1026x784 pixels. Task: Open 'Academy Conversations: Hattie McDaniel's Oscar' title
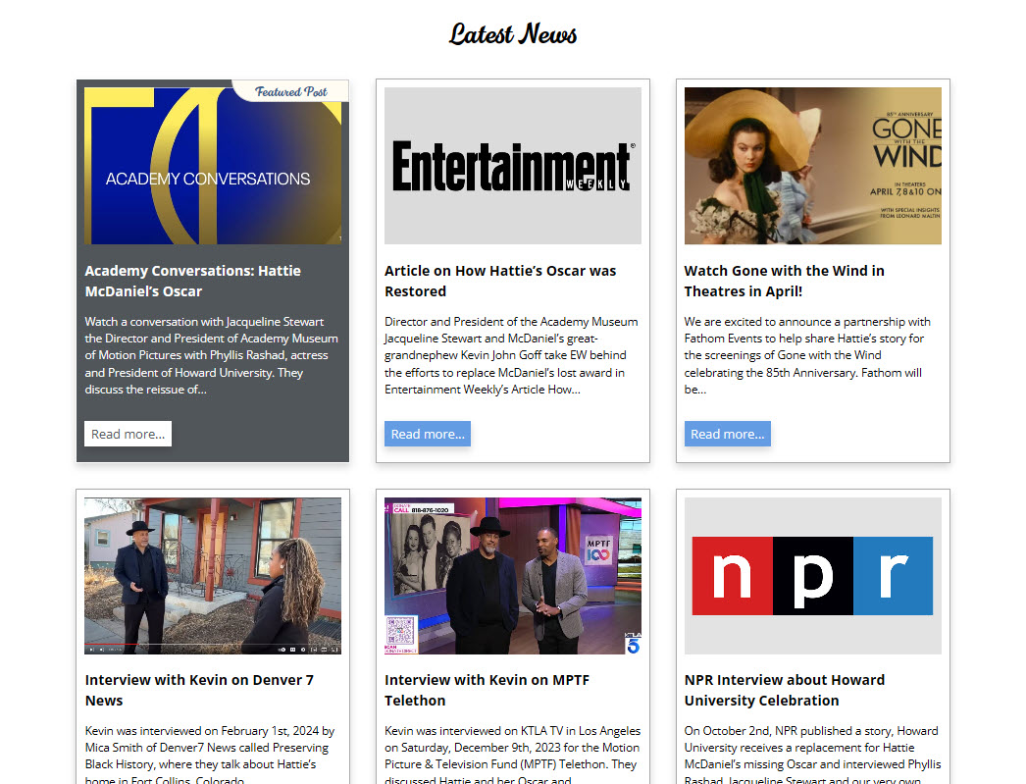tap(192, 281)
